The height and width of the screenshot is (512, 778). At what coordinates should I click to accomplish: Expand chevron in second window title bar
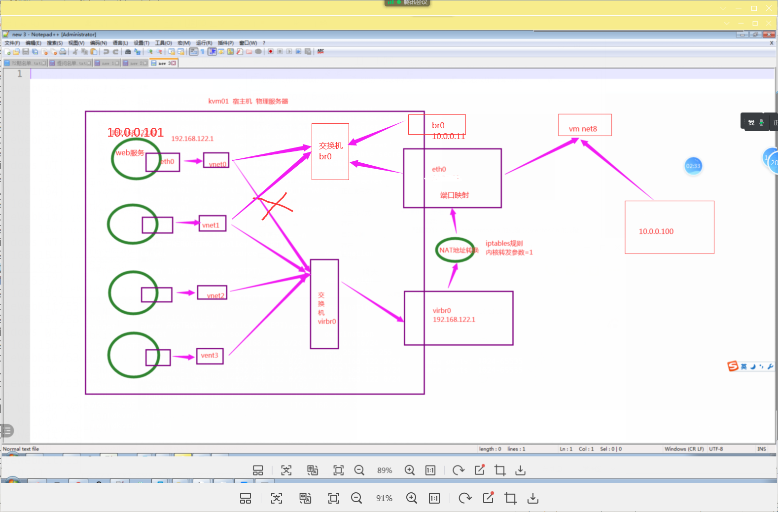pyautogui.click(x=727, y=23)
